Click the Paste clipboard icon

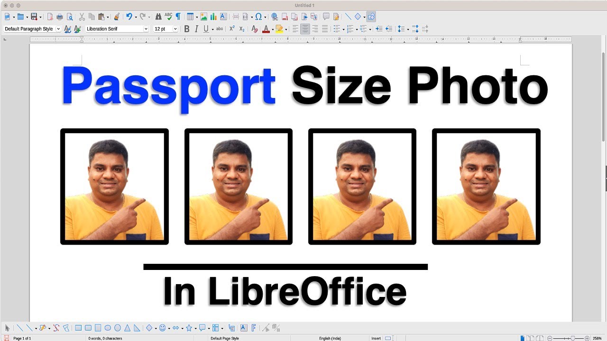coord(101,17)
